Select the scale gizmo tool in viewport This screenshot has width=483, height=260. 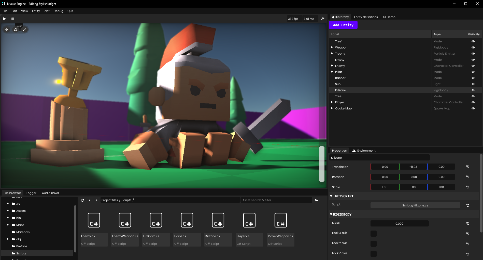pos(24,30)
